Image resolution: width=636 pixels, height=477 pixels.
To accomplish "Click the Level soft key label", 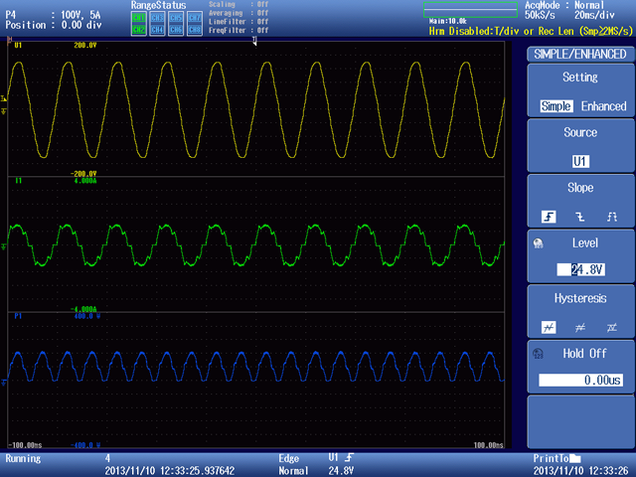I will (x=585, y=243).
